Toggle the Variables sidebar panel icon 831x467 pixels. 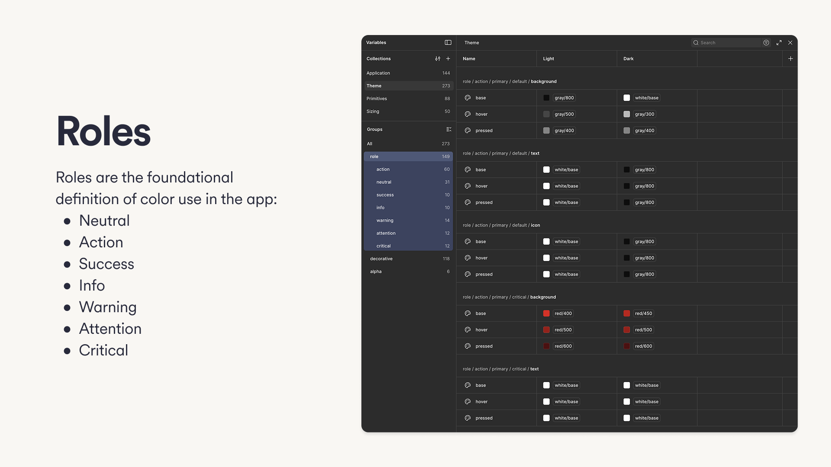tap(448, 42)
